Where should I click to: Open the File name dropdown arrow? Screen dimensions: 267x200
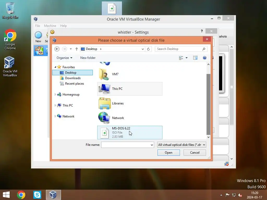tap(152, 145)
